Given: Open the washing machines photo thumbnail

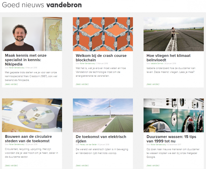Looking at the screenshot, I should (x=174, y=115).
